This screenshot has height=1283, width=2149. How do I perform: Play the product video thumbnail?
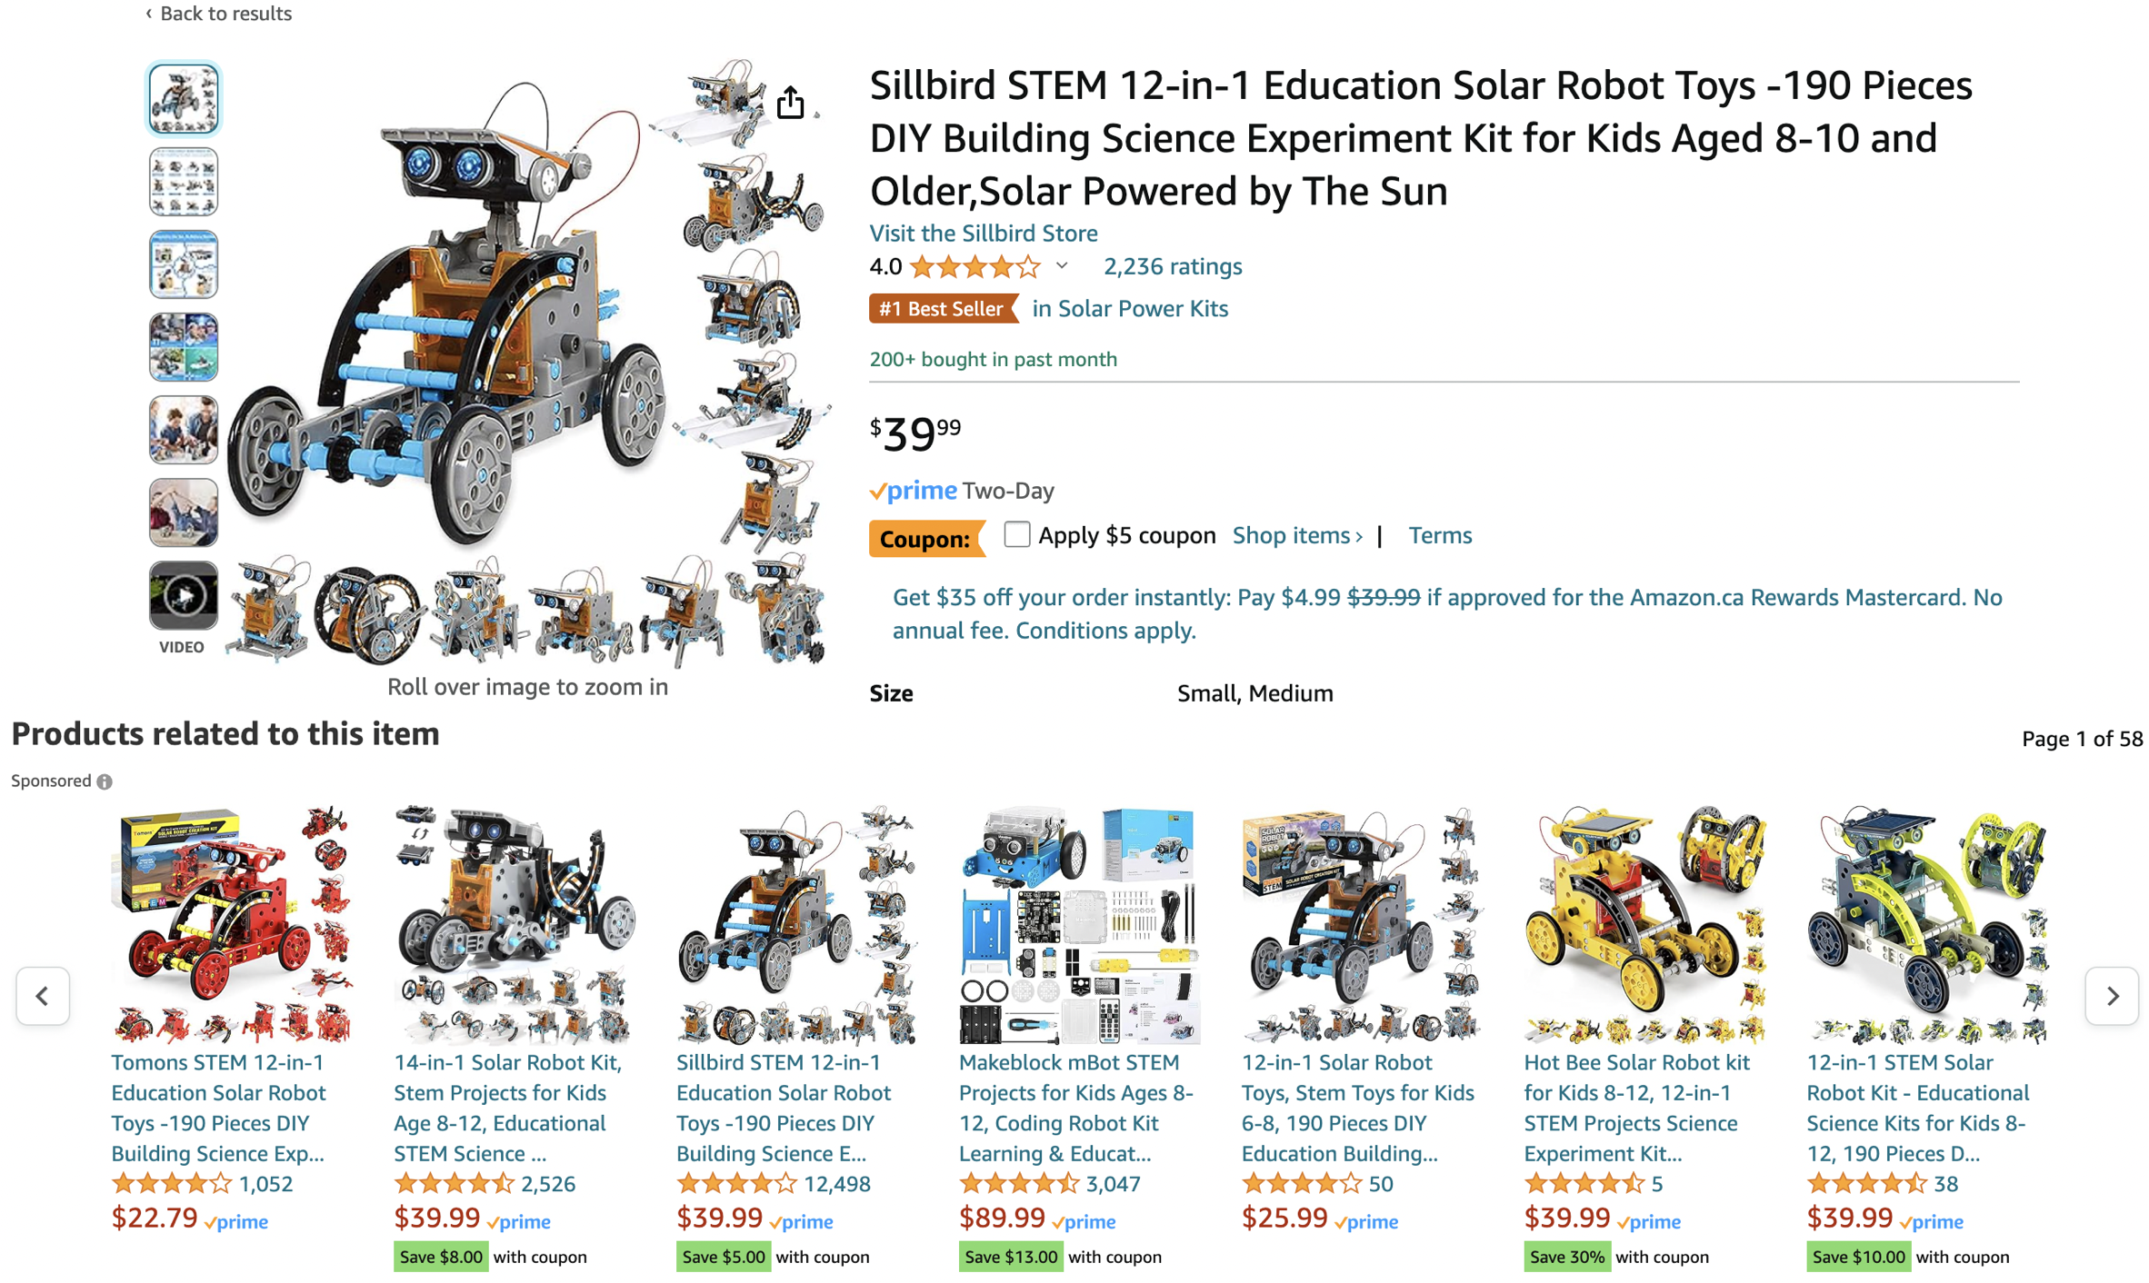coord(184,596)
